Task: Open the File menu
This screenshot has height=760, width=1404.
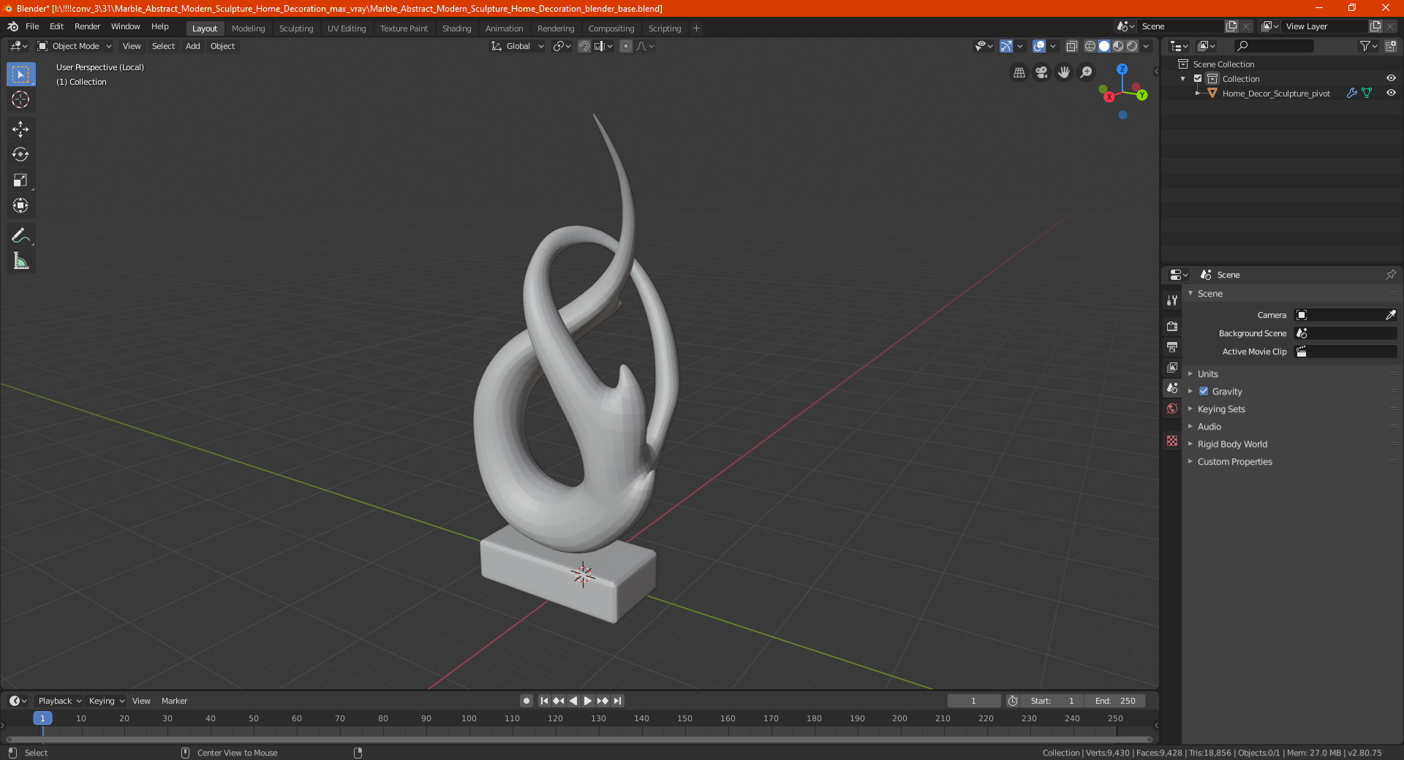Action: point(32,26)
